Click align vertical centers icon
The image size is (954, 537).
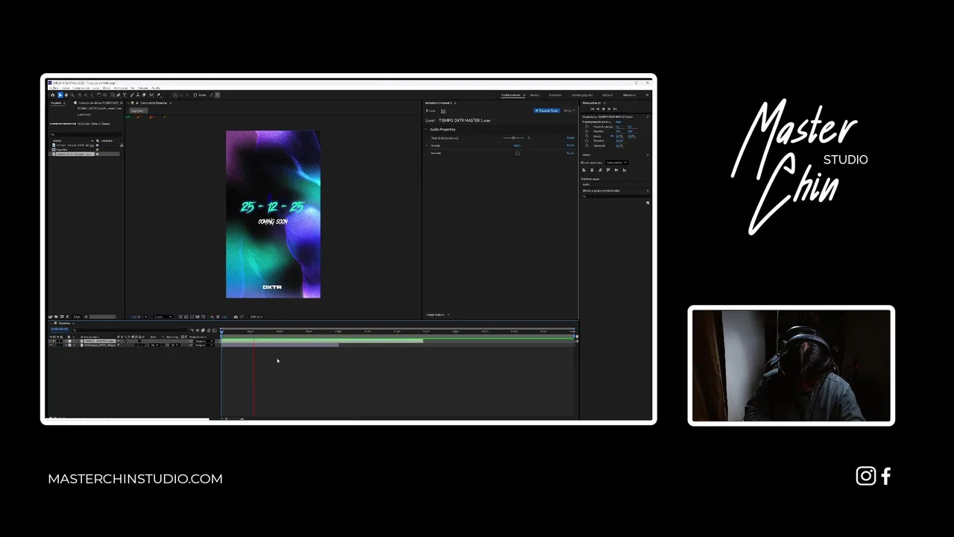616,170
